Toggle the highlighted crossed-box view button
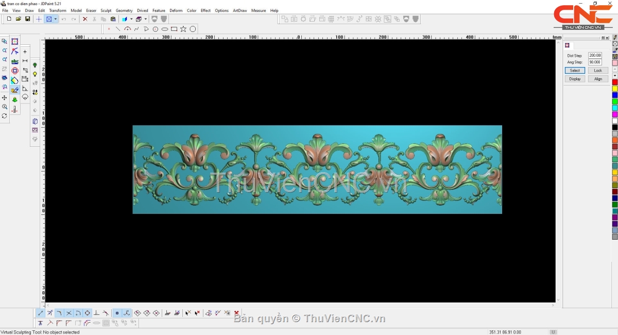618x335 pixels. (49, 19)
